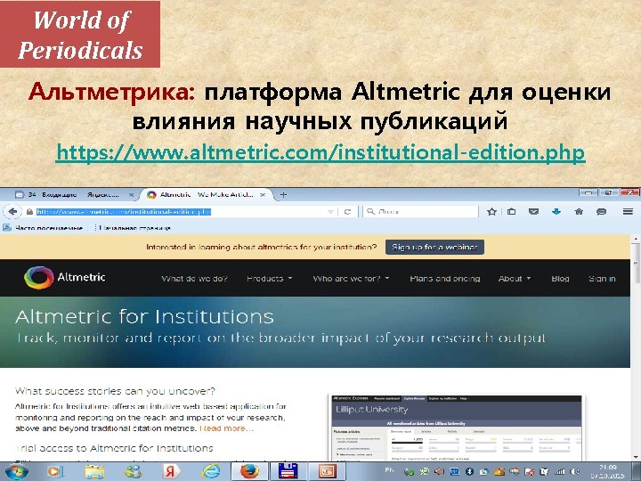Viewport: 641px width, 481px height.
Task: Open the What do we do? page
Action: [x=194, y=279]
